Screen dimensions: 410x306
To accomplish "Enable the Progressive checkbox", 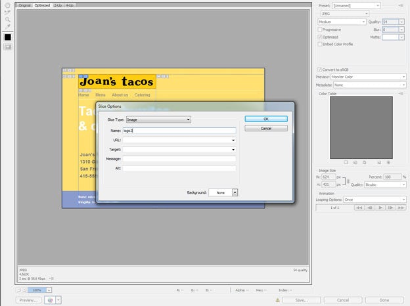I will (319, 30).
